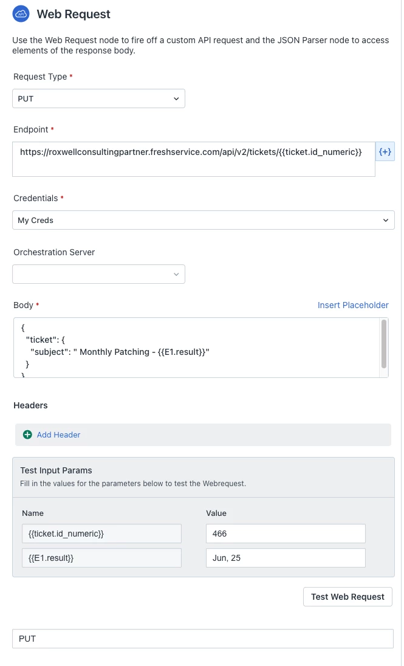Click the Name column header
The width and height of the screenshot is (404, 666).
(33, 513)
